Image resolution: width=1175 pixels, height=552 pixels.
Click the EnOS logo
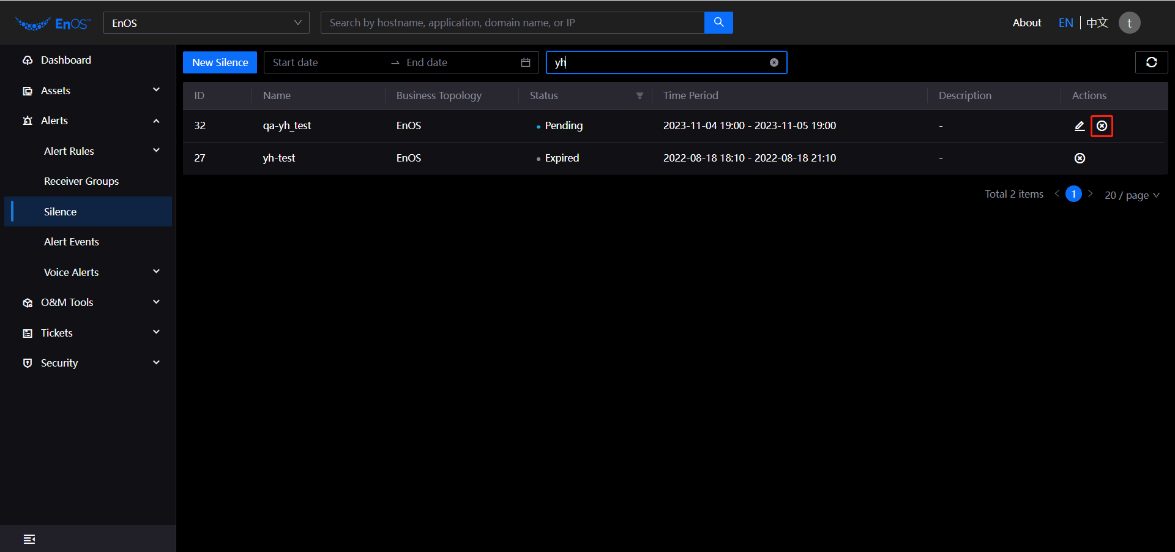pyautogui.click(x=53, y=23)
